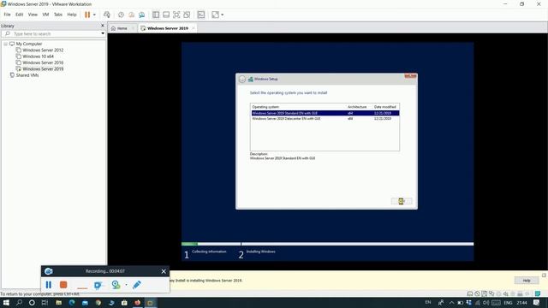The width and height of the screenshot is (548, 308).
Task: Open the power options dropdown arrow
Action: (94, 15)
